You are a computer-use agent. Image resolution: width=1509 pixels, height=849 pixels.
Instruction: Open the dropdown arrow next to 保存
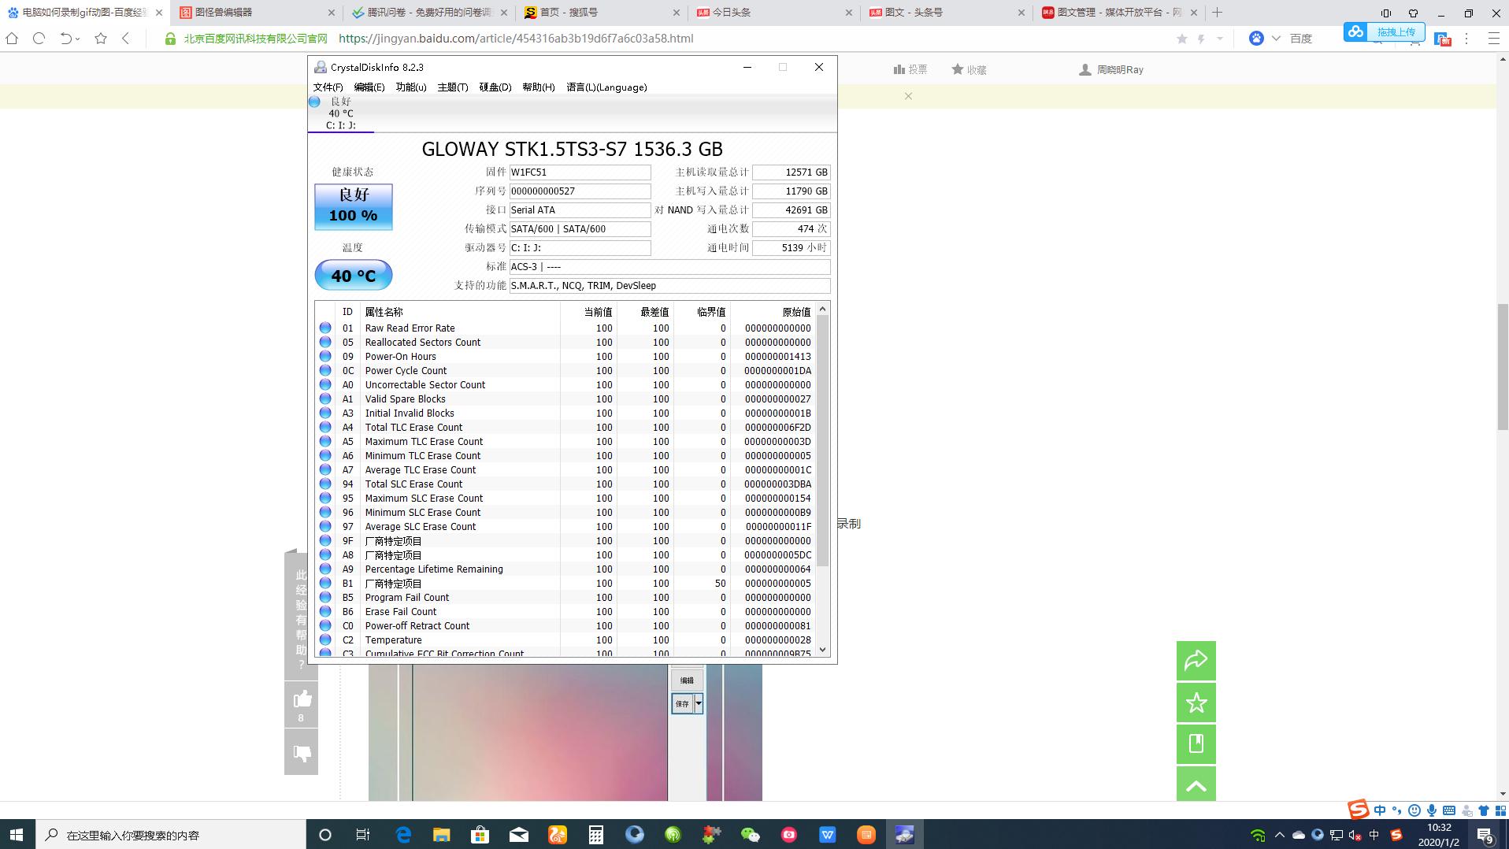pos(699,703)
